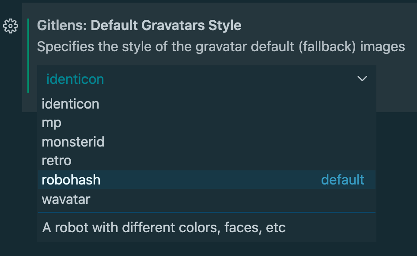Screen dimensions: 417x256
Task: Click the identicon value in the combo box
Action: 75,79
